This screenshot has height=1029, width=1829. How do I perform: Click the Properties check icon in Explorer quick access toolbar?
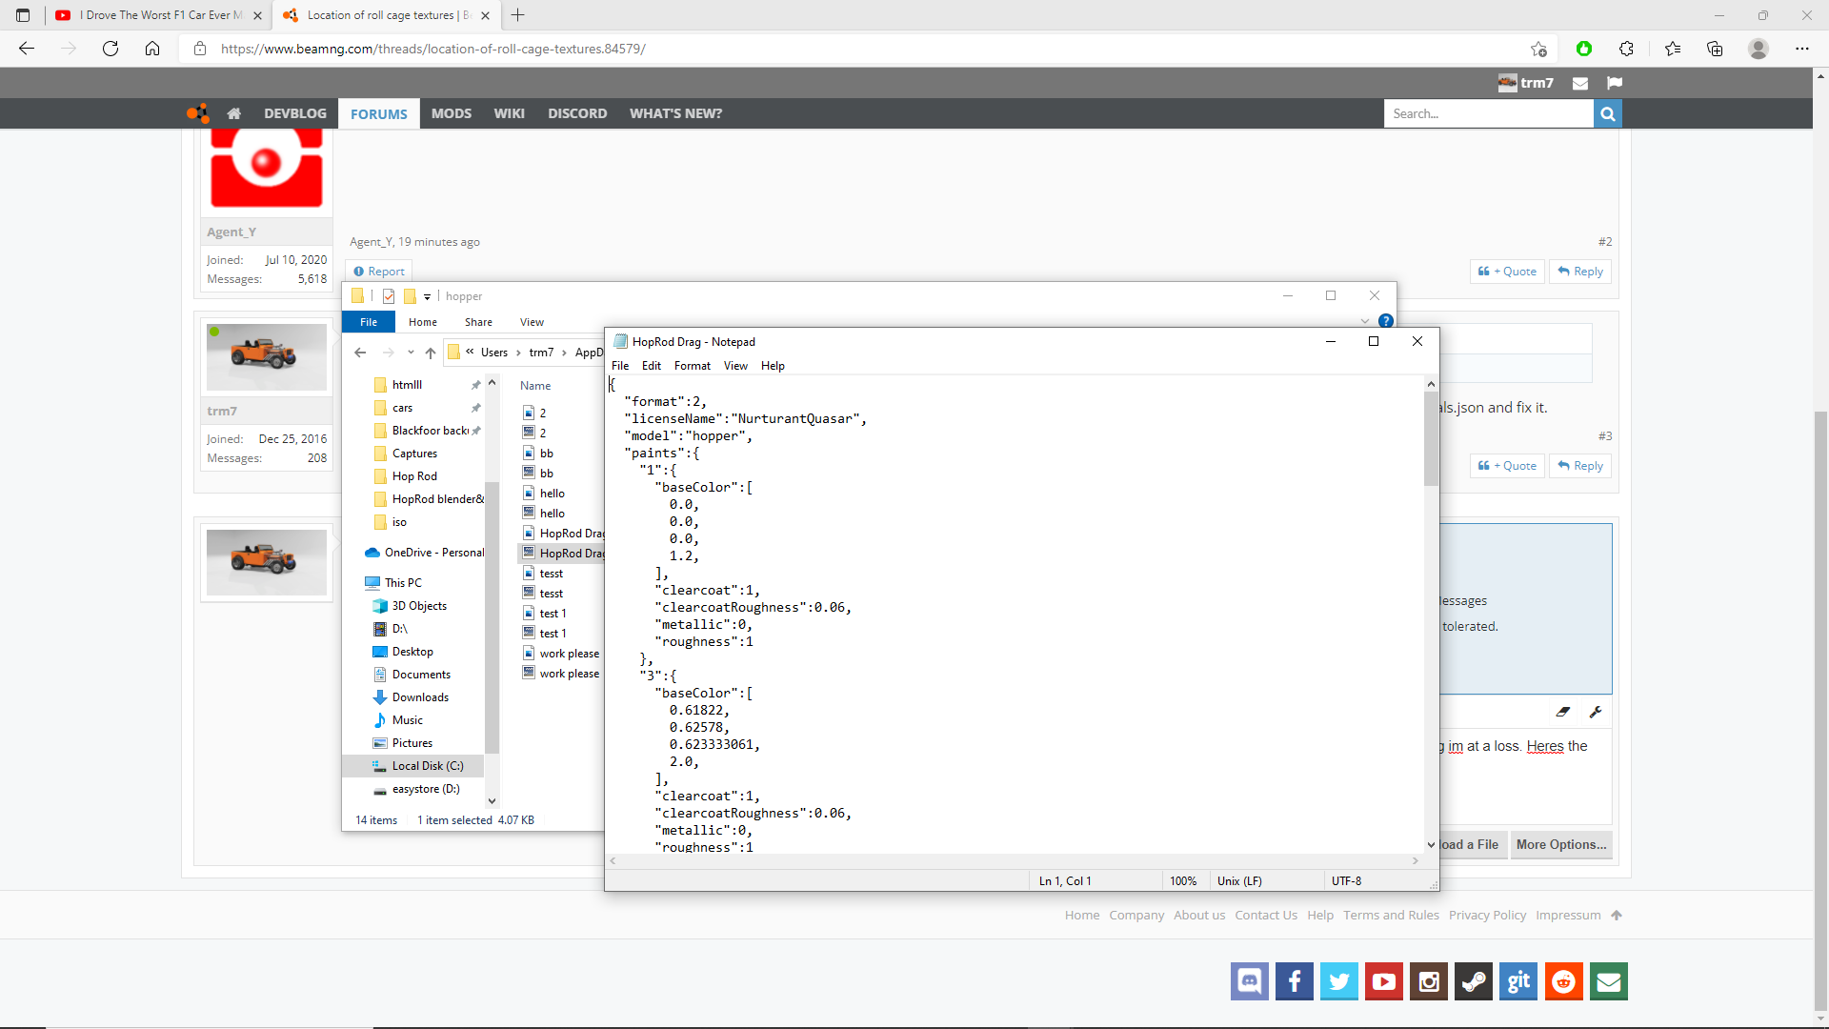pyautogui.click(x=389, y=296)
